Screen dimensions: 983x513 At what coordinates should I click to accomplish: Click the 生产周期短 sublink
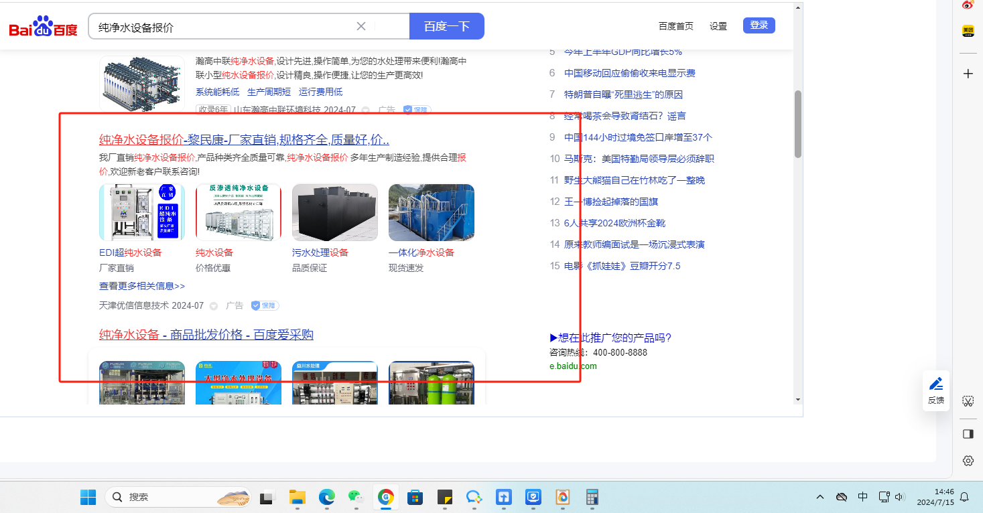click(x=269, y=92)
